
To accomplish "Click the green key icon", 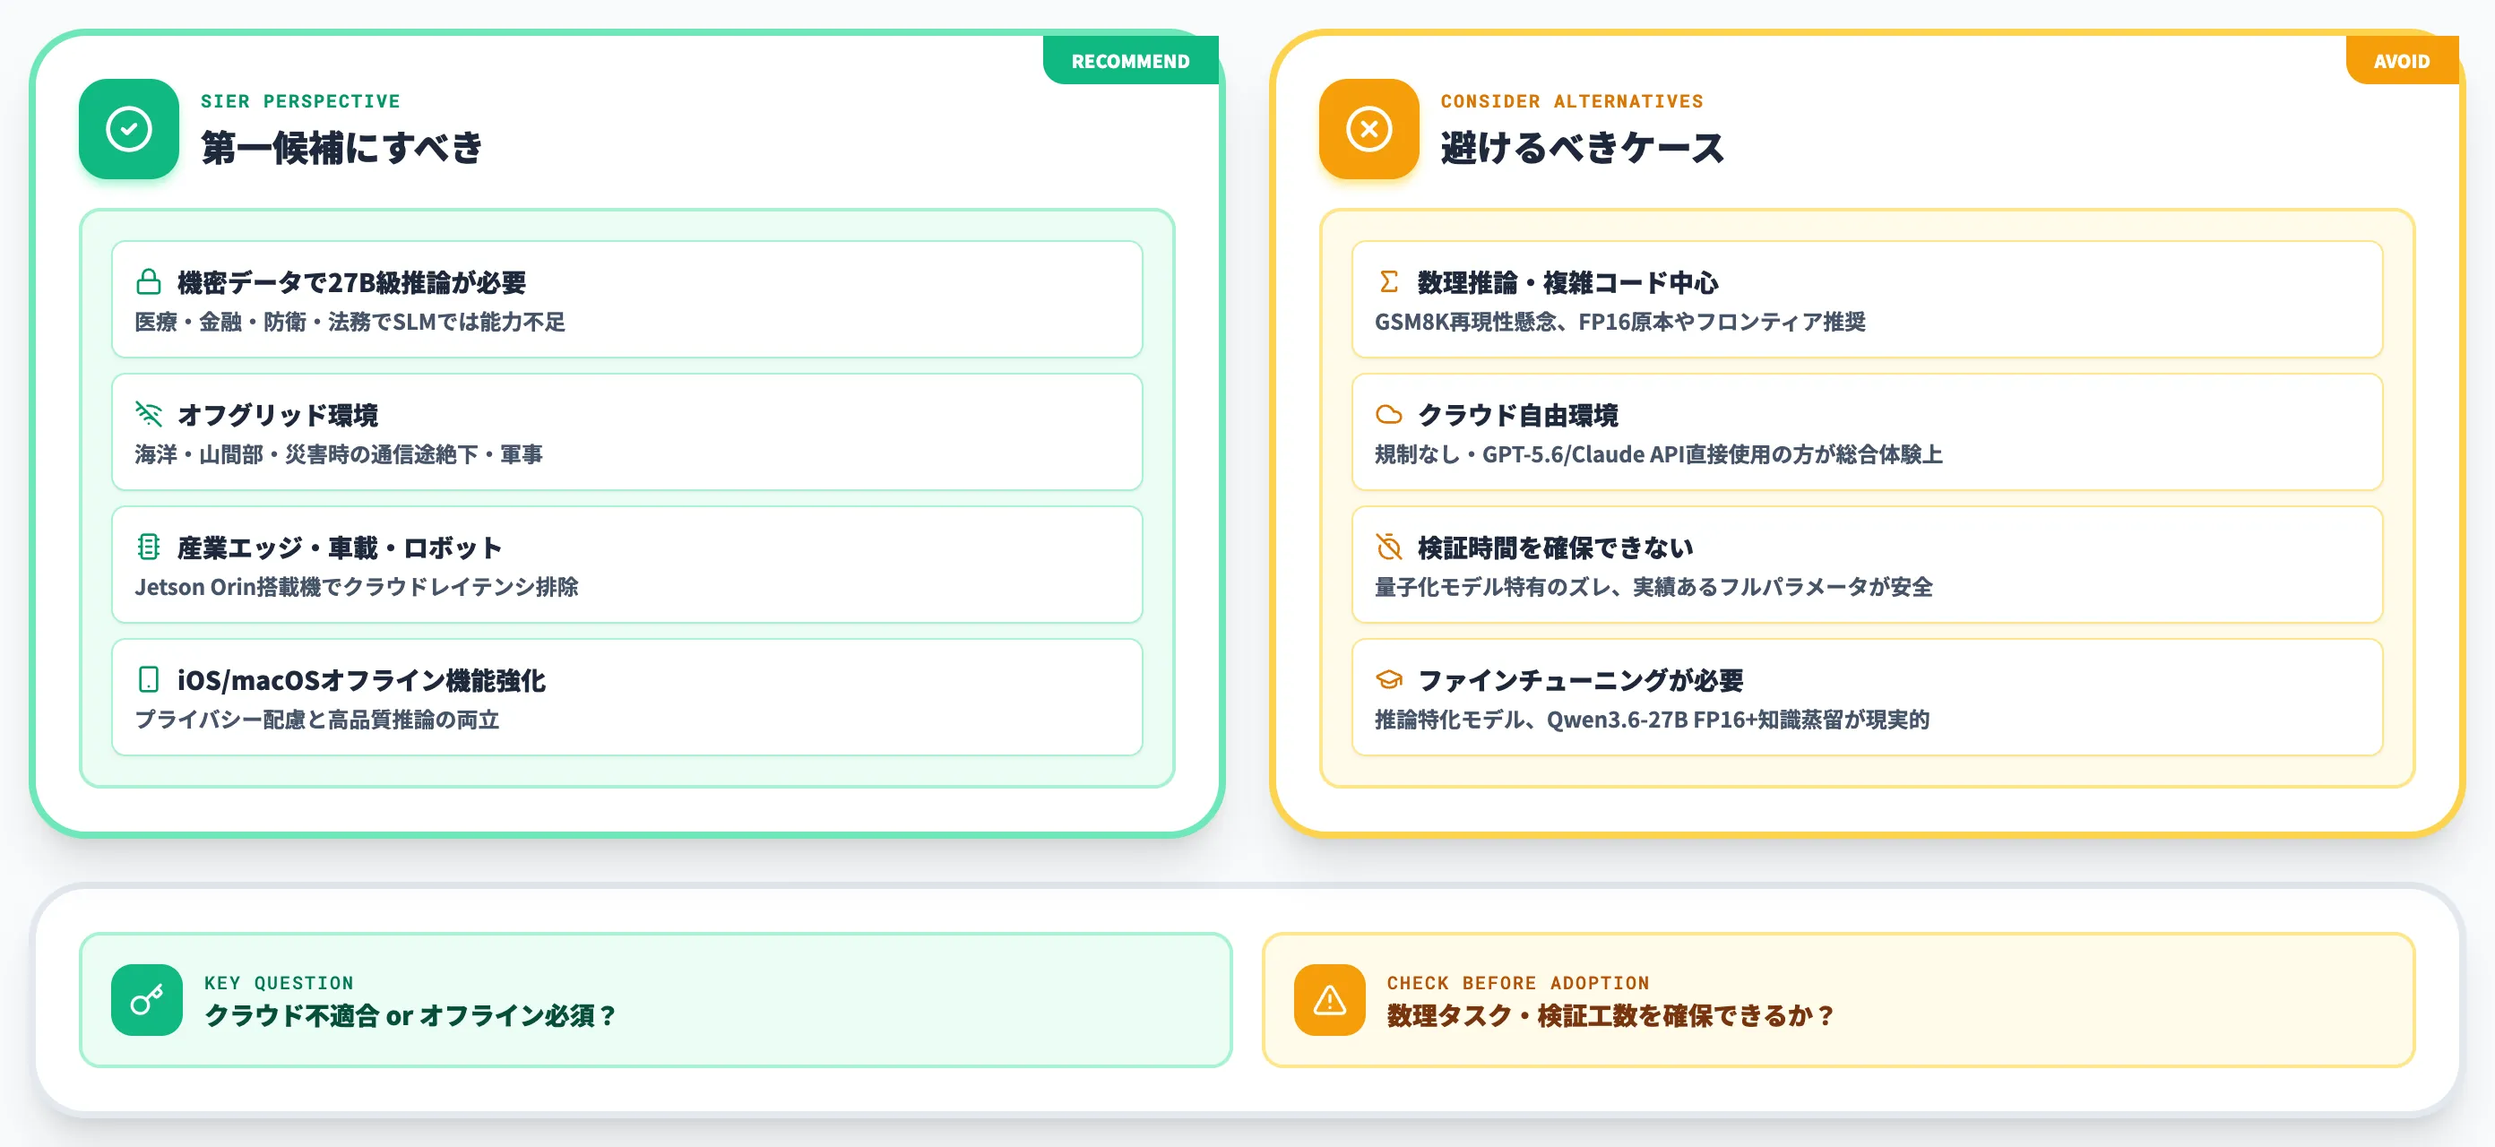I will (x=147, y=1000).
